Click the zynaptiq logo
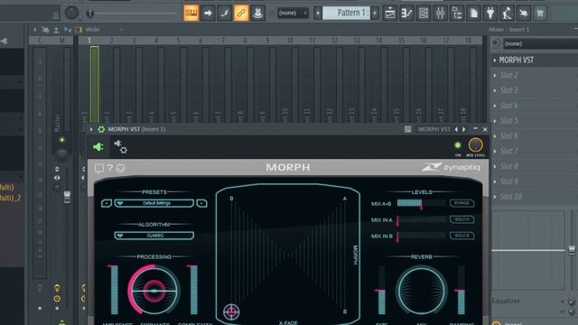Screen dimensions: 578x325 [x=452, y=168]
